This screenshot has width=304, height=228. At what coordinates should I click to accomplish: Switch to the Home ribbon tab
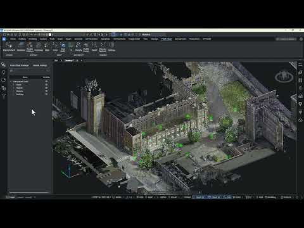(x=13, y=39)
